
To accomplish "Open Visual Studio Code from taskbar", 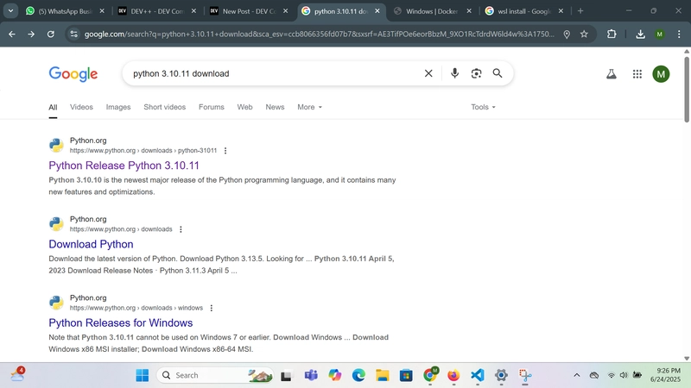I will 478,375.
